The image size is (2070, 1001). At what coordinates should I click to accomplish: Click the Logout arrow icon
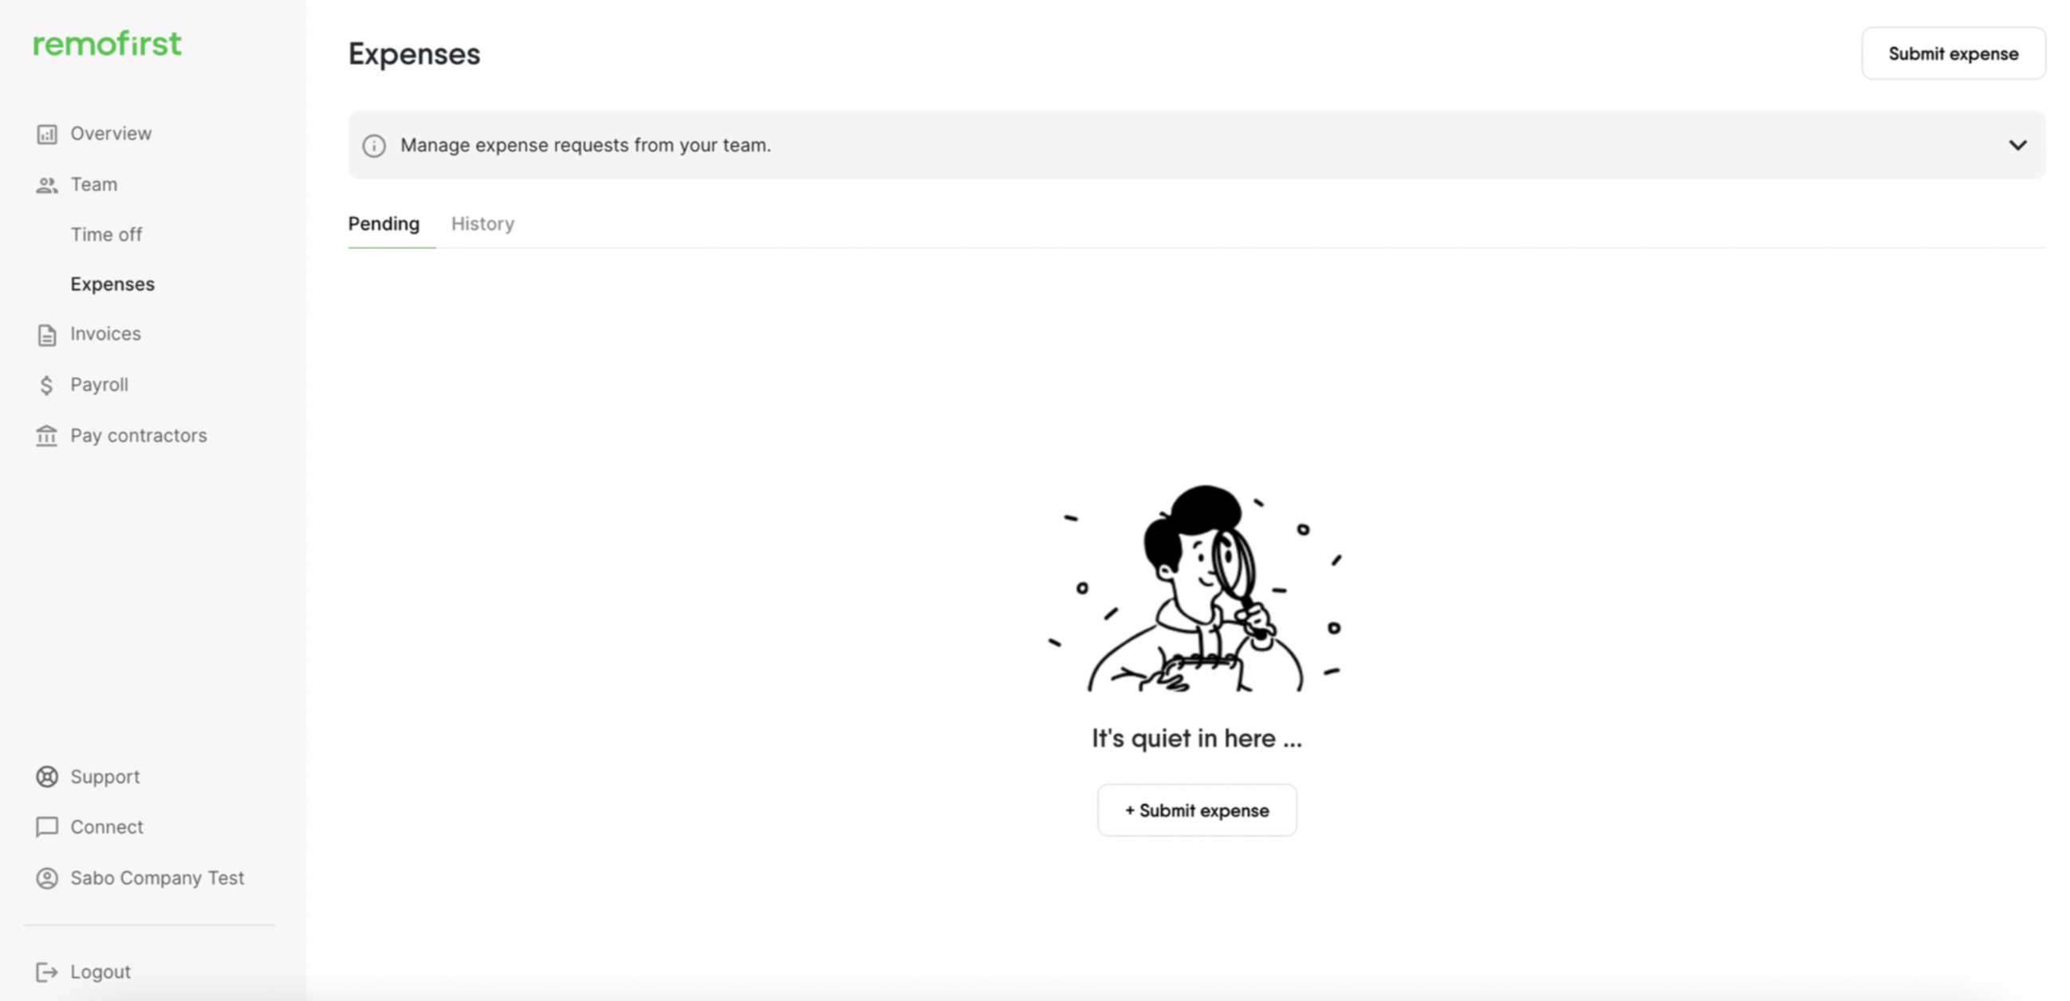coord(46,972)
